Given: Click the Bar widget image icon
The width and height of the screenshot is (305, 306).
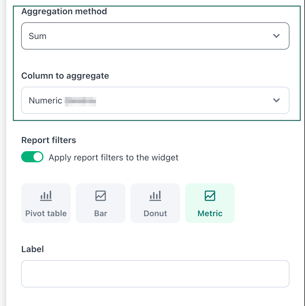Looking at the screenshot, I should coord(101,196).
